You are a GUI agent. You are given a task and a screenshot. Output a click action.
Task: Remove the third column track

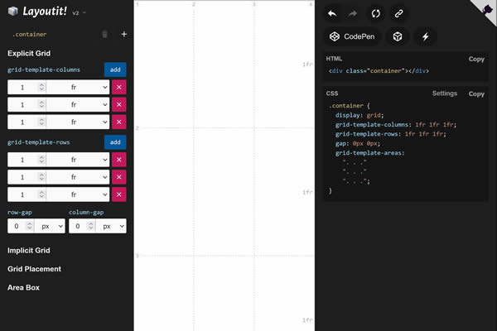click(118, 122)
